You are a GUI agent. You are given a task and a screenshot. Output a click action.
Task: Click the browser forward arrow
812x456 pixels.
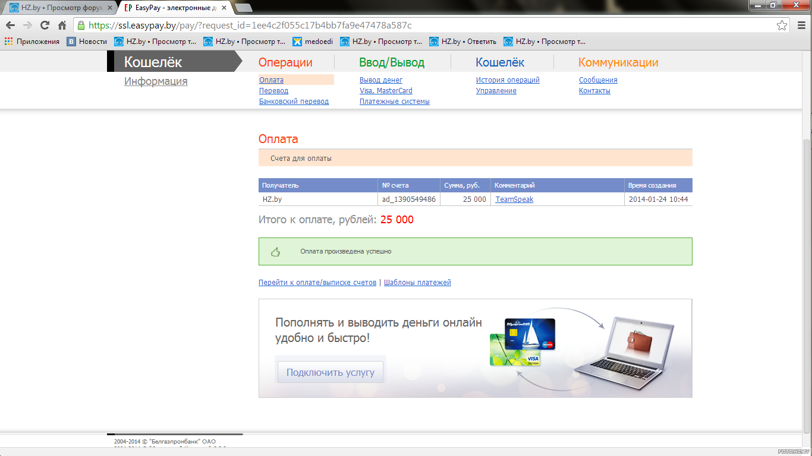(27, 26)
